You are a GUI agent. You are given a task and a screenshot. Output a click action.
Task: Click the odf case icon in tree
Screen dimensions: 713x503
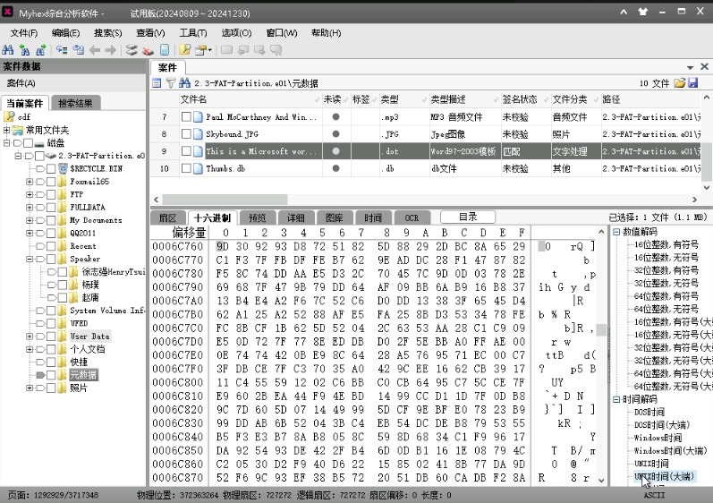(9, 117)
